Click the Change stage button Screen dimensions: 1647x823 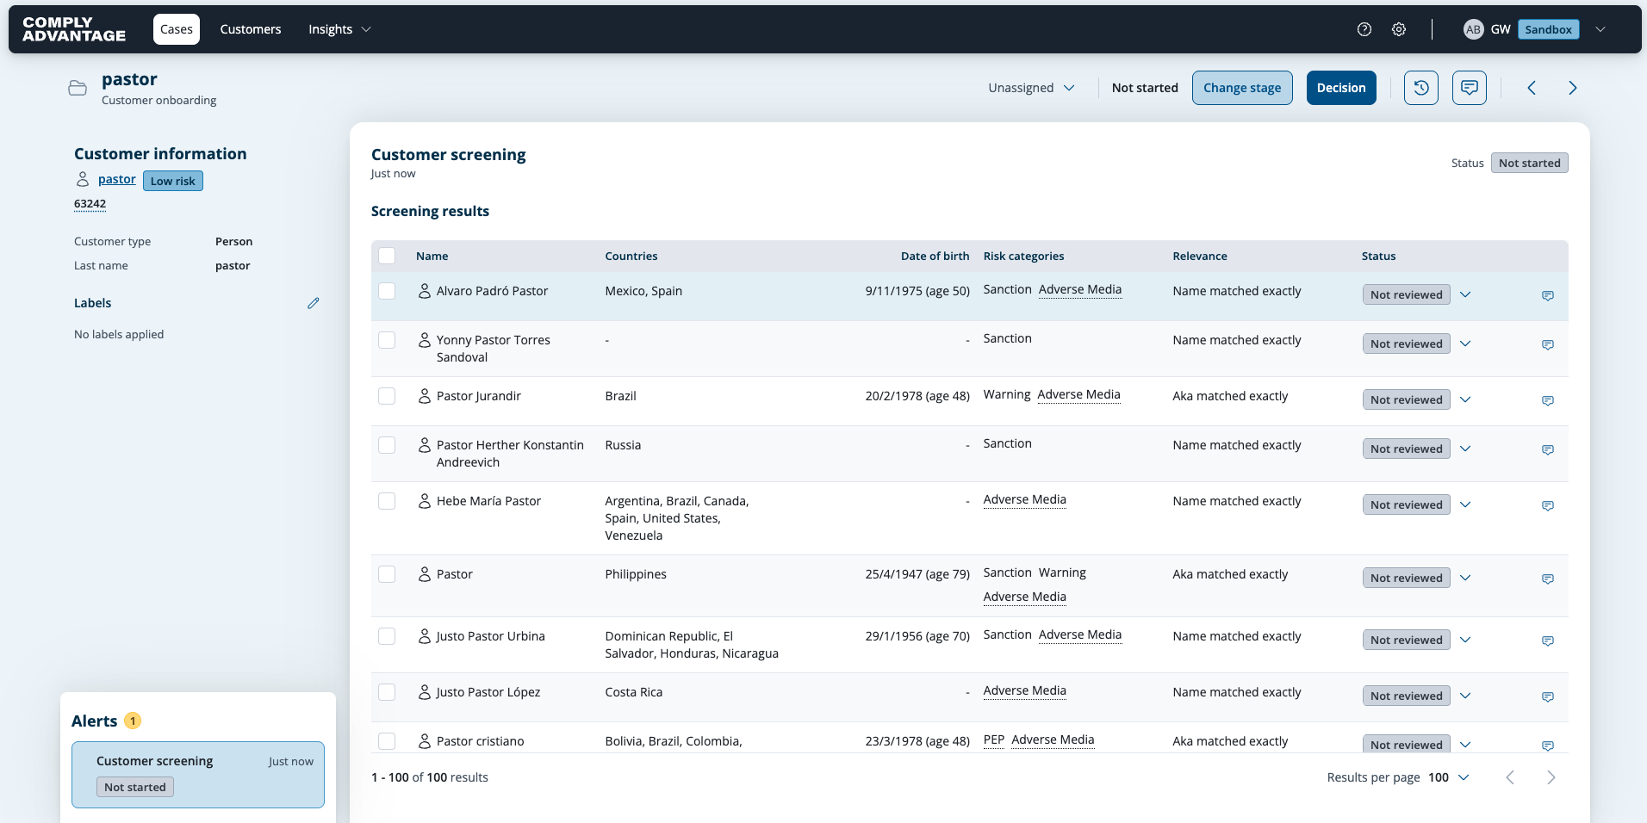1242,88
